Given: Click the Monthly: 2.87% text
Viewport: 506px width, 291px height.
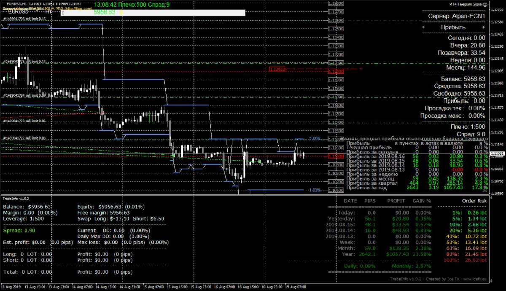Looking at the screenshot, I should click(411, 266).
